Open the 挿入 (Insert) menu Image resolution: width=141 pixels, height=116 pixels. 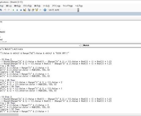point(9,6)
